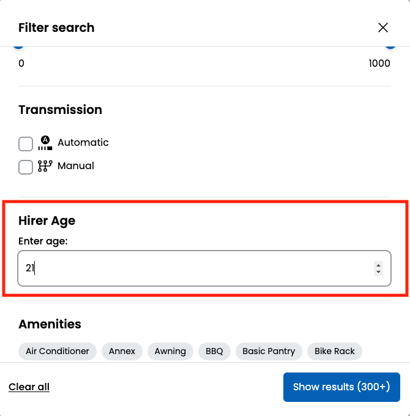Pick the BBQ amenity chip
410x416 pixels.
(214, 351)
